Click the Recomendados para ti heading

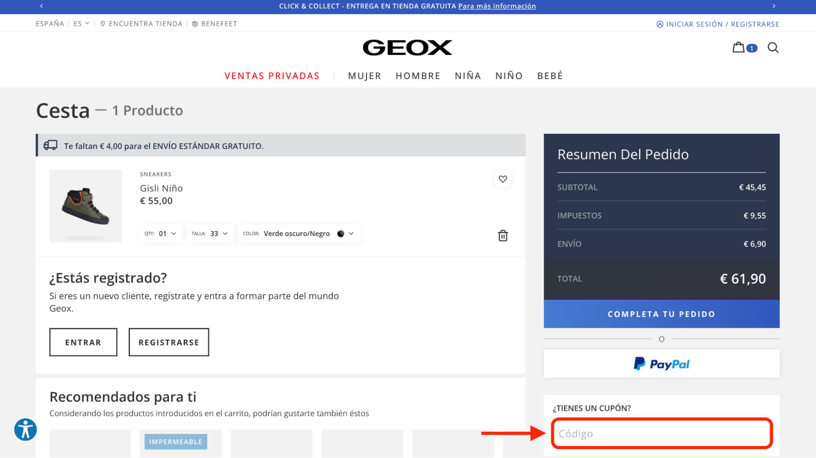tap(123, 397)
